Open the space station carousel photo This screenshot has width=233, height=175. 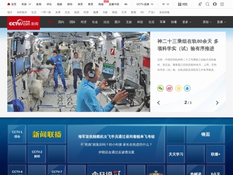(79, 71)
